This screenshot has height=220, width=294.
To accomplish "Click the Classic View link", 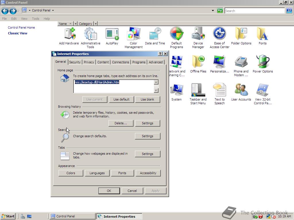I will click(18, 33).
